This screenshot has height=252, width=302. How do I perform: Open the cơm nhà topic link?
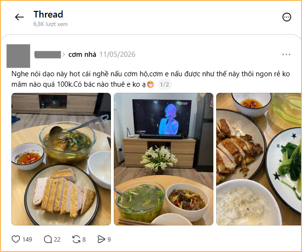pos(82,54)
